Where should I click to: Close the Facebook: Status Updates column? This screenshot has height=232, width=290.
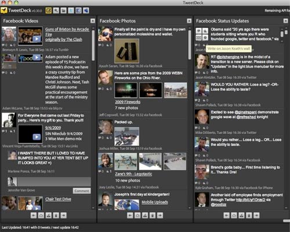(285, 21)
